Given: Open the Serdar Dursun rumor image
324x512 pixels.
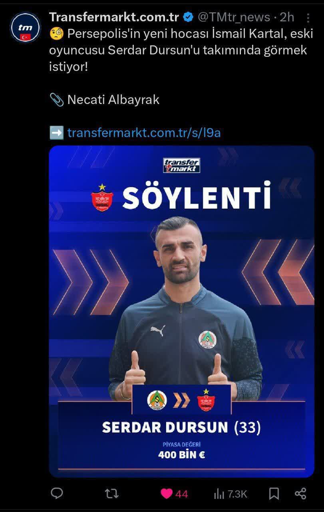Looking at the screenshot, I should (x=182, y=311).
